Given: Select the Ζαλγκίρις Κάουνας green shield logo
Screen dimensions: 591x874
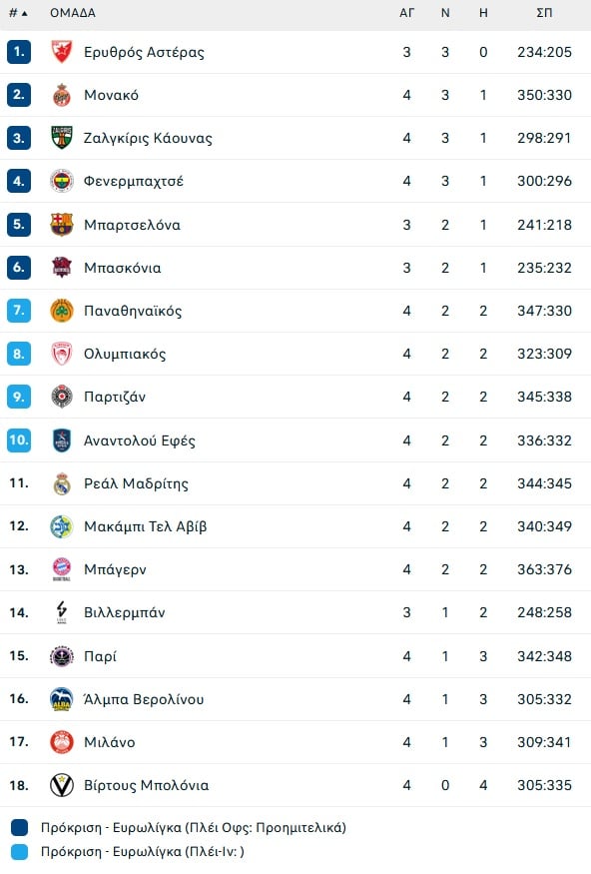Looking at the screenshot, I should pyautogui.click(x=61, y=138).
